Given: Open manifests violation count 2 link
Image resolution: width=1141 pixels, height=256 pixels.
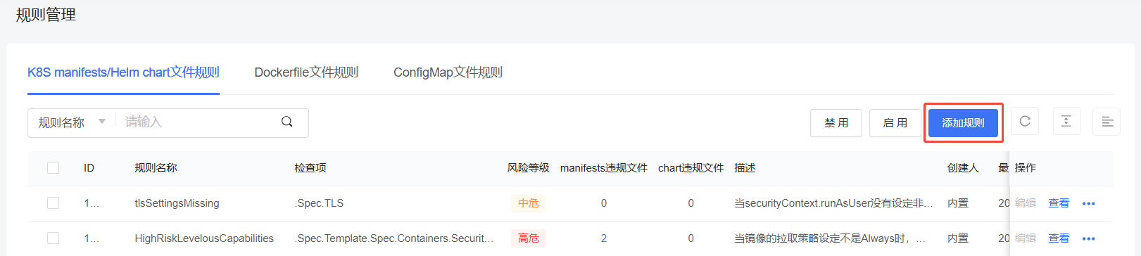Looking at the screenshot, I should [x=604, y=238].
